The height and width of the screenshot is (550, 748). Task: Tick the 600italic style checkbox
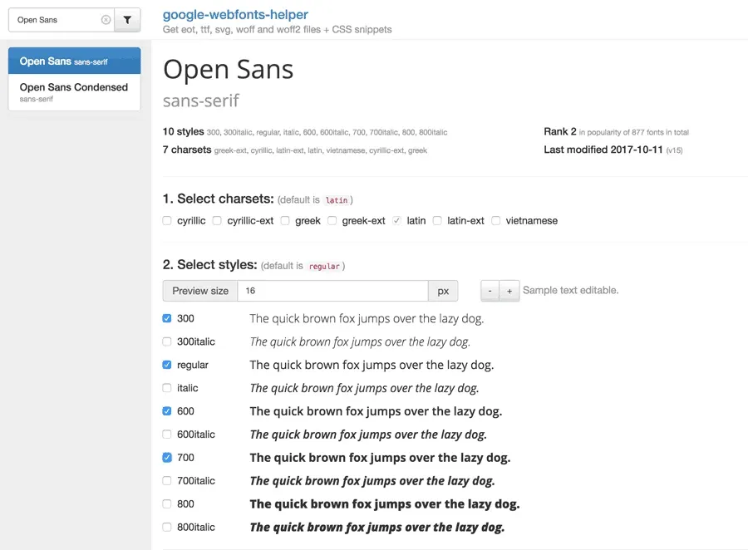(x=167, y=435)
